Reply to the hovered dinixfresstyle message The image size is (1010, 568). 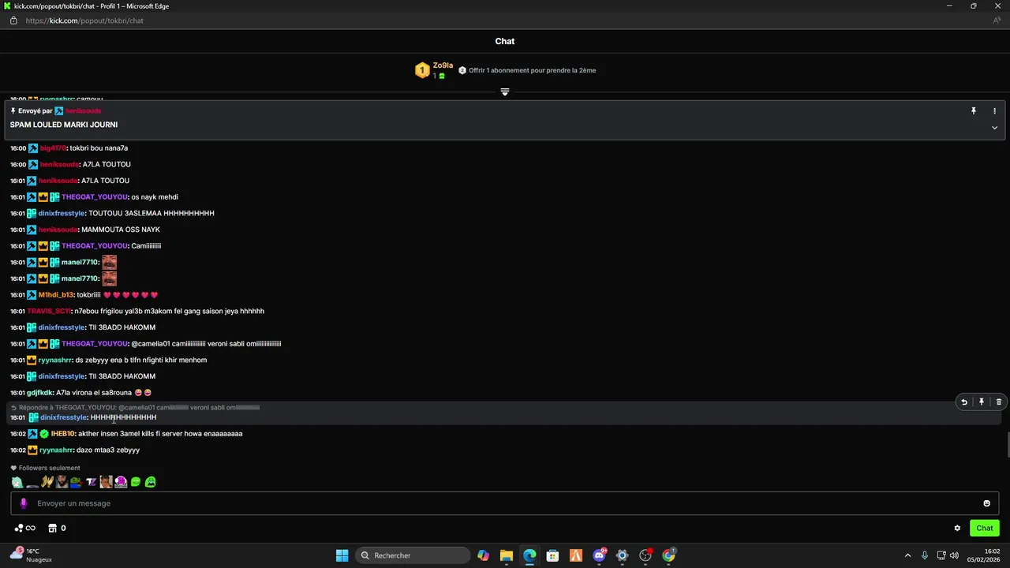pos(963,402)
